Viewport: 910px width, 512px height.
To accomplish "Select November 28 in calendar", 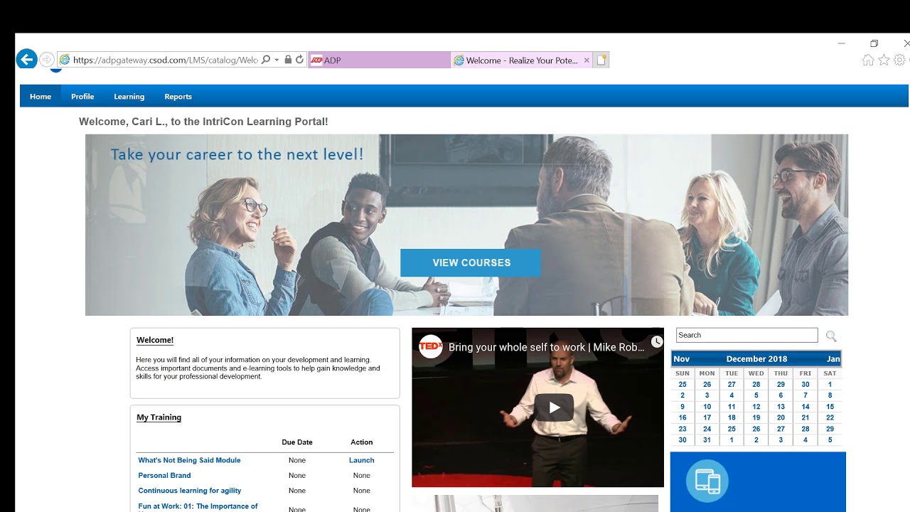I will (x=756, y=384).
